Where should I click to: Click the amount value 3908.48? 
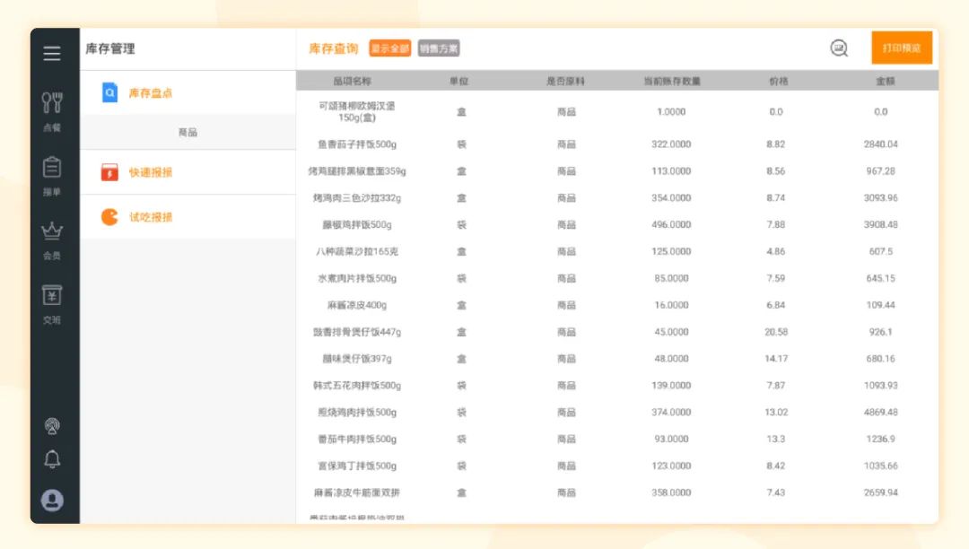click(x=881, y=225)
